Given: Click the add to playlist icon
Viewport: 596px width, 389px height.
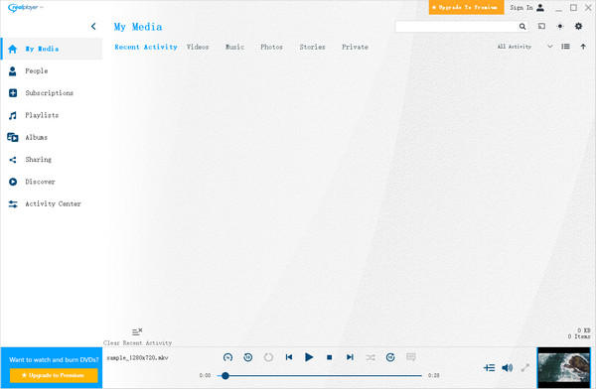Looking at the screenshot, I should coord(489,368).
